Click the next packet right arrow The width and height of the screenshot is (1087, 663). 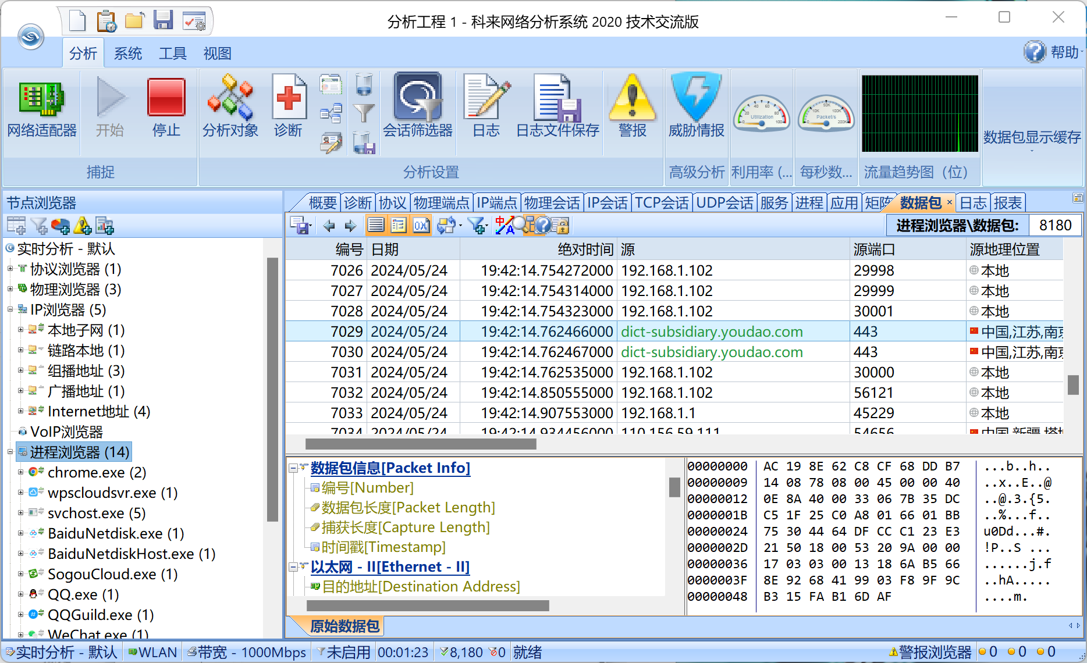point(350,226)
